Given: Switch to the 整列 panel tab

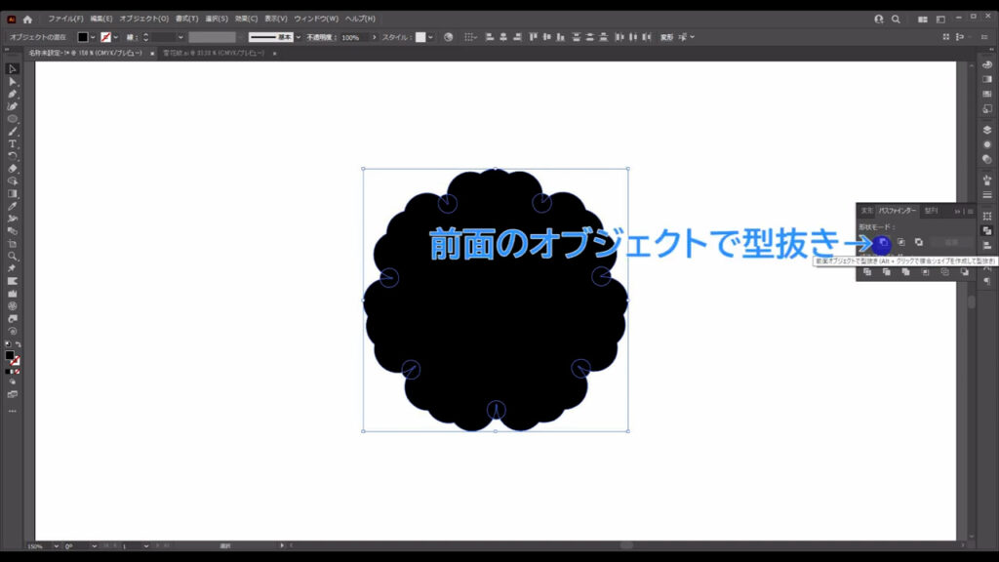Looking at the screenshot, I should 931,211.
